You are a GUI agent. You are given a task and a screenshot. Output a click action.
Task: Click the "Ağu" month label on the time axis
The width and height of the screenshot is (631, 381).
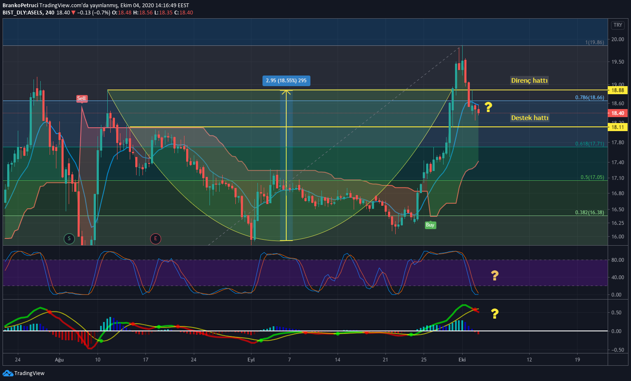[x=59, y=360]
